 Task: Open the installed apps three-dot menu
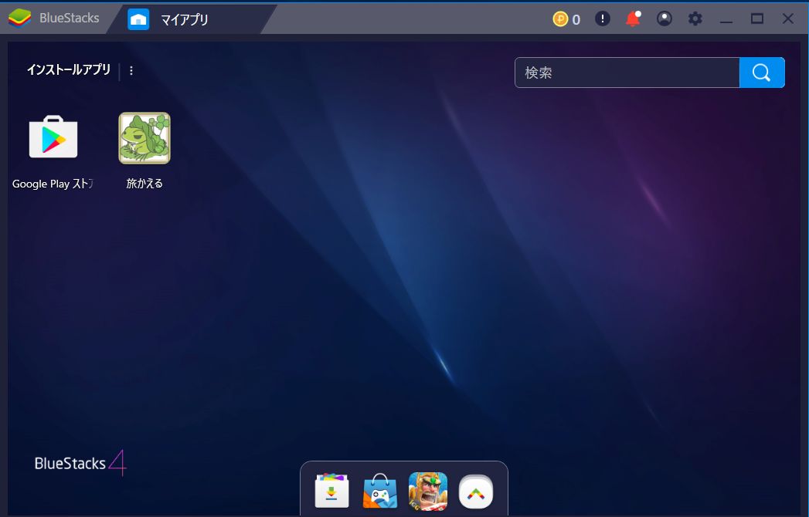coord(131,71)
